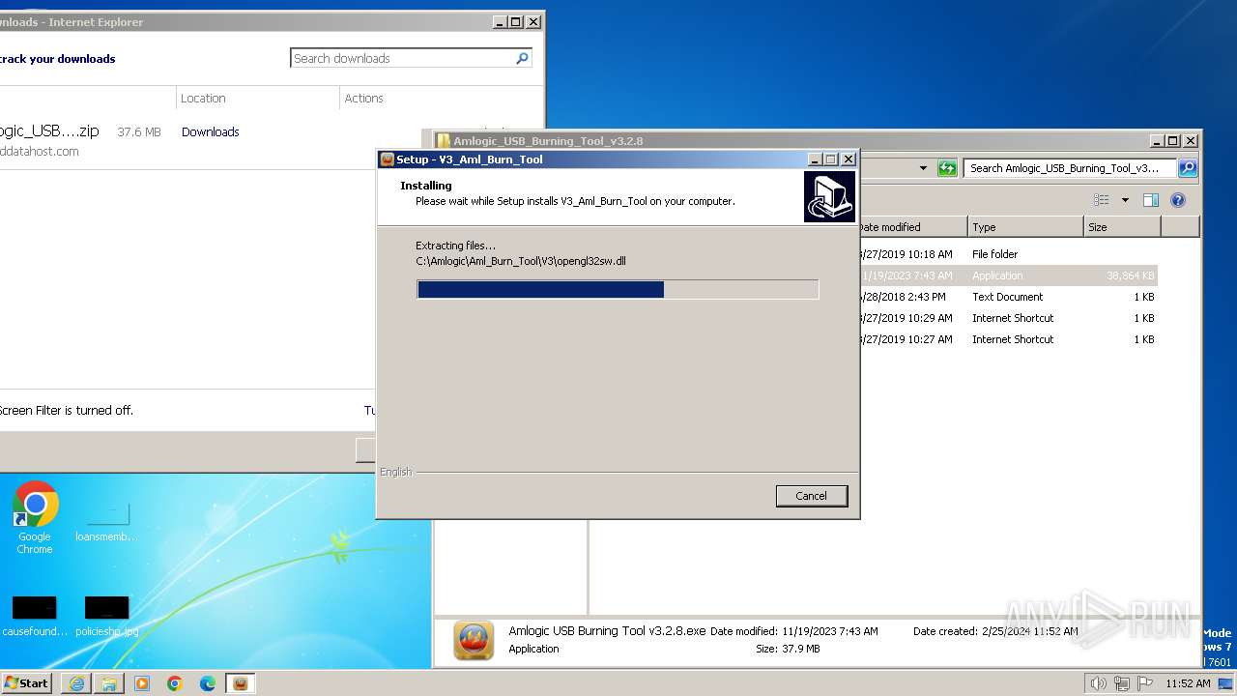
Task: Switch to Setup installer taskbar button
Action: [x=241, y=683]
